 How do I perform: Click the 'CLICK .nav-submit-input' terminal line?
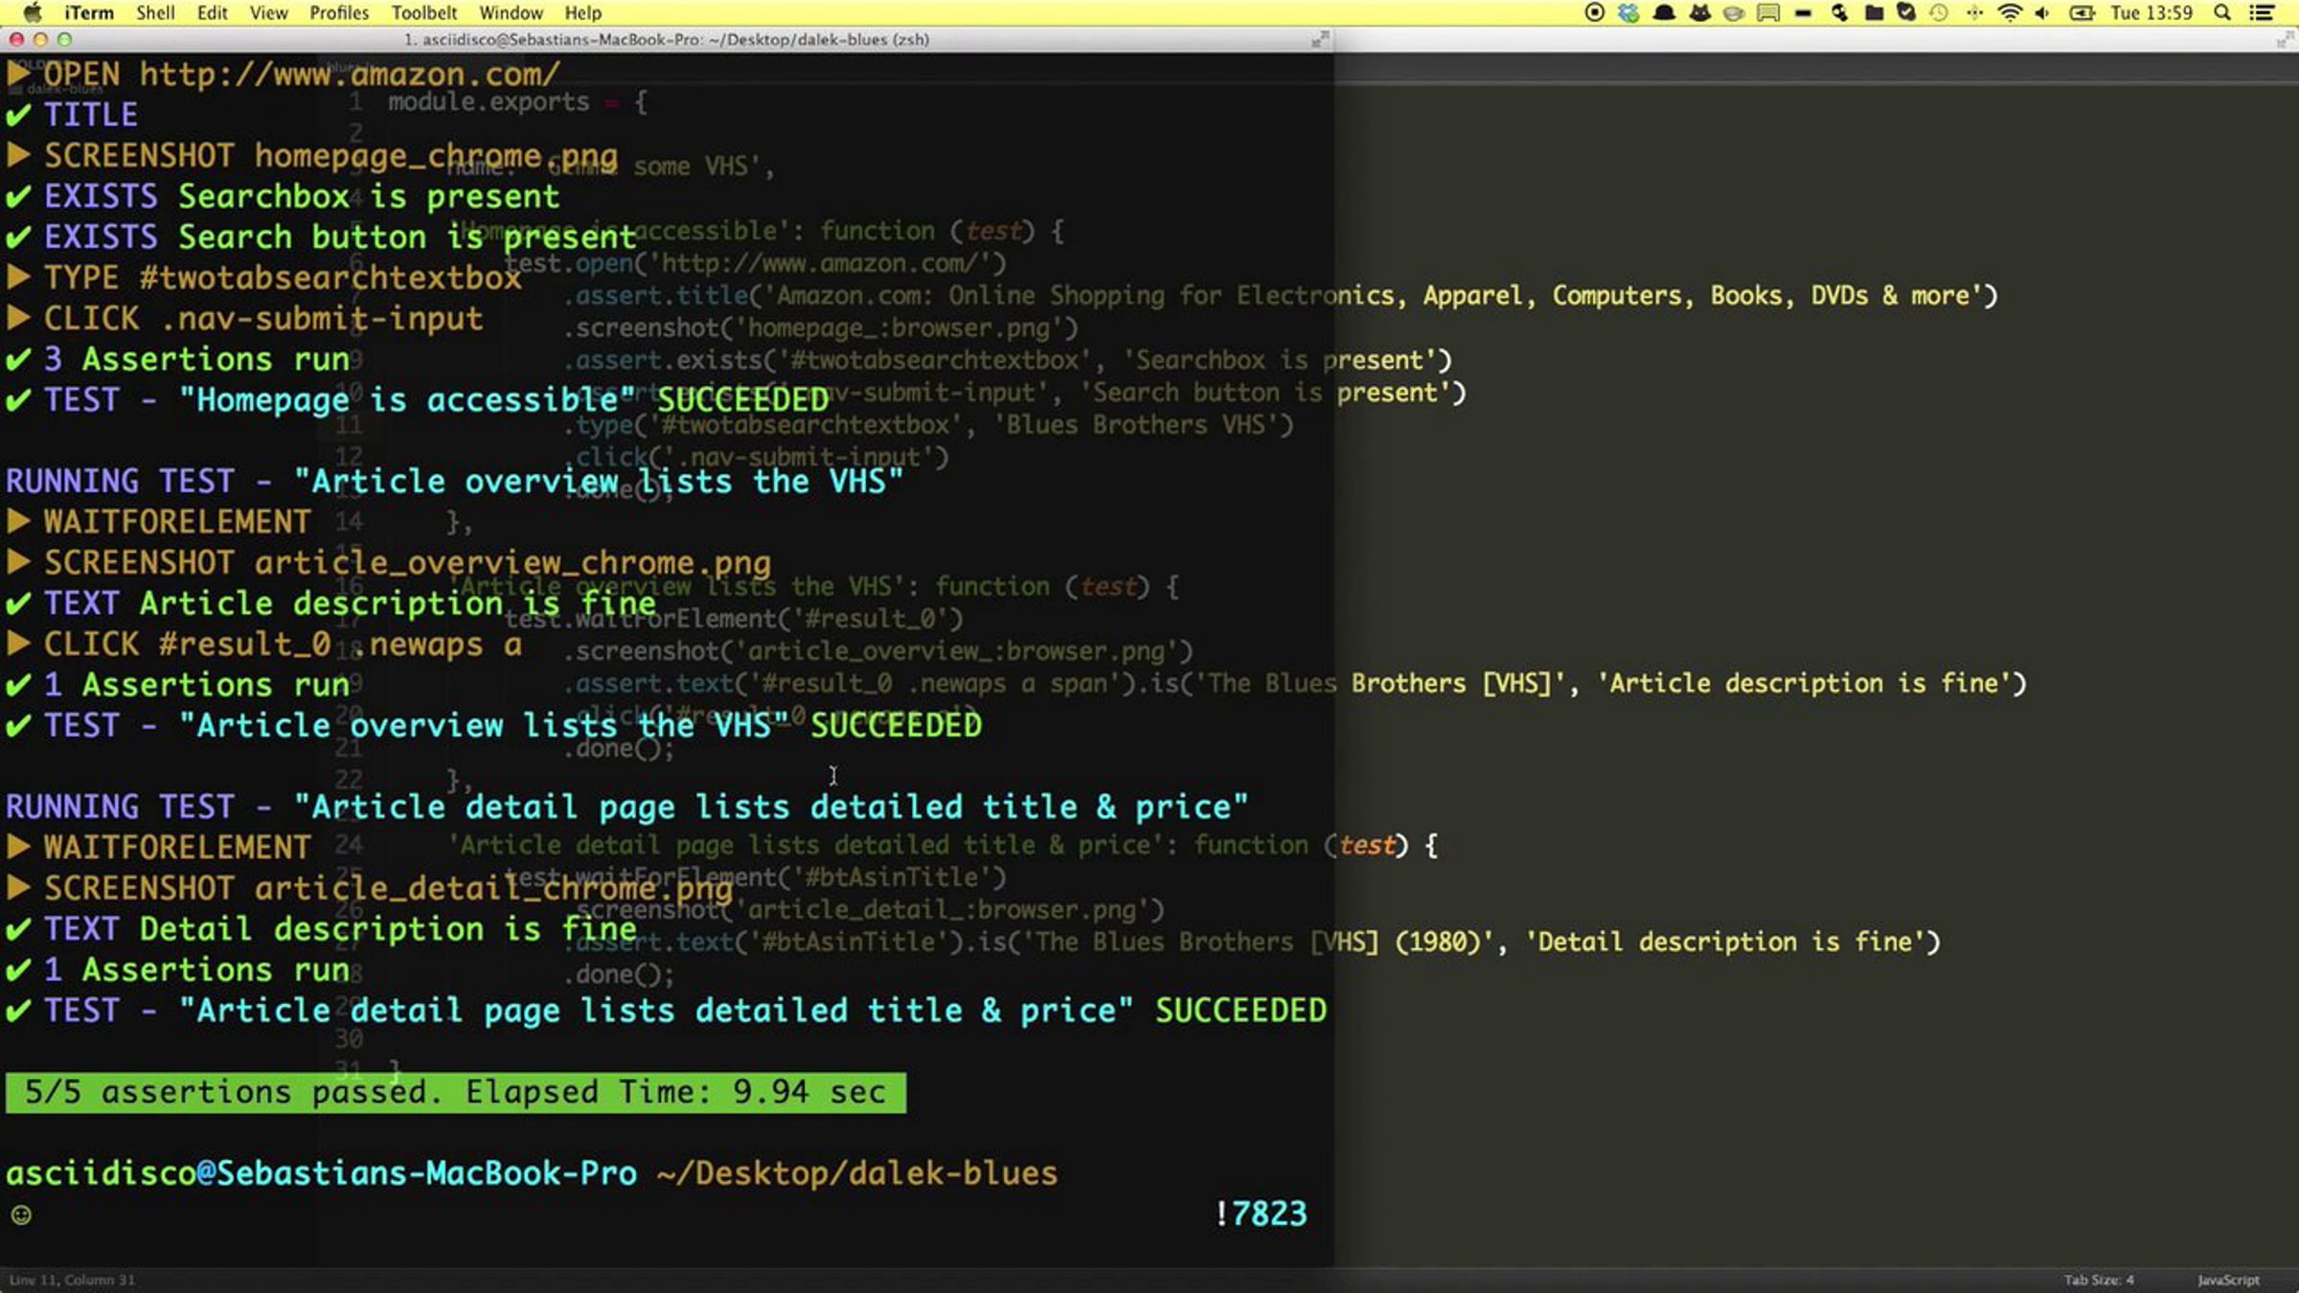click(244, 318)
